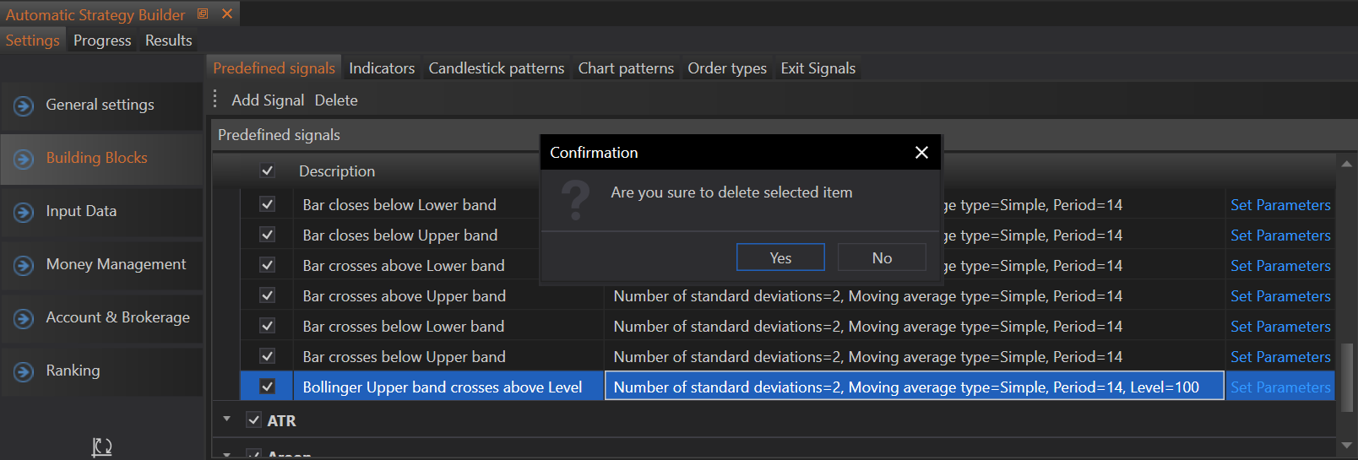Open the toolbar grip options menu

pyautogui.click(x=215, y=99)
